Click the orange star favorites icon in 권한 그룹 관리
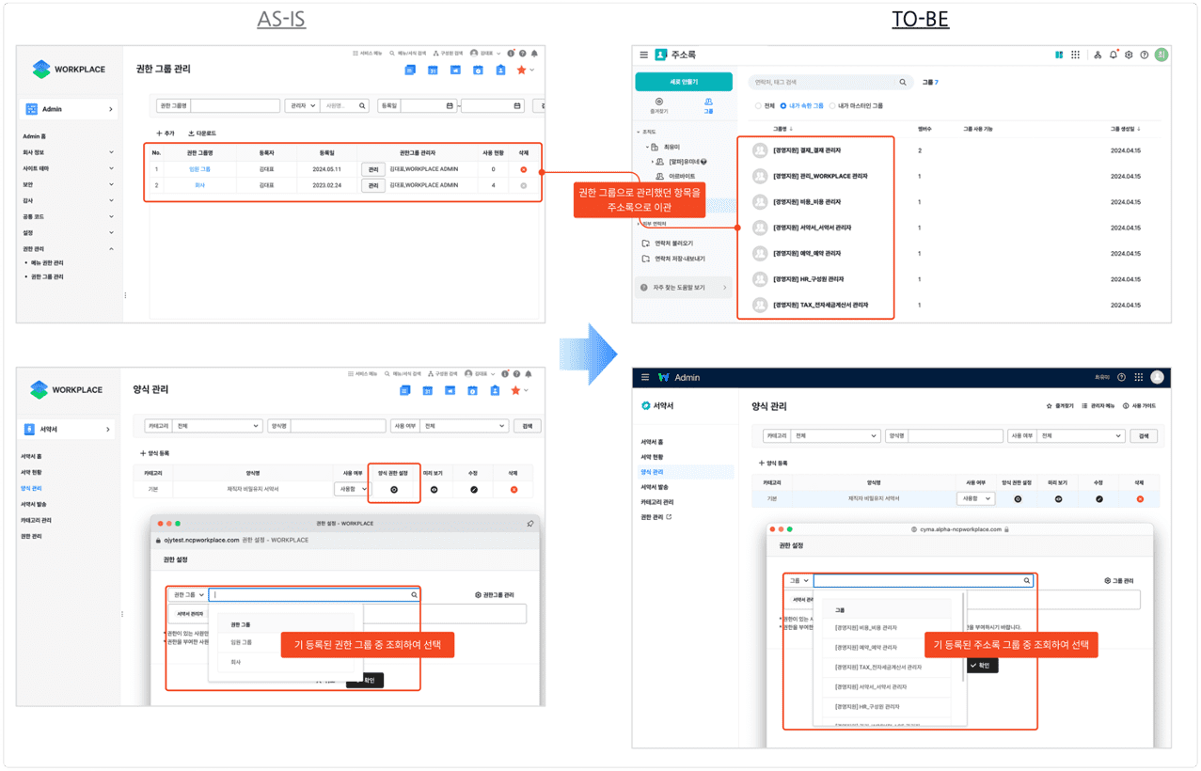The height and width of the screenshot is (771, 1201). pos(521,71)
